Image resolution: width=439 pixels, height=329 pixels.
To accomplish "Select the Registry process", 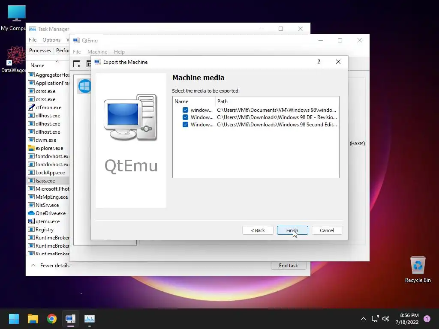I will pyautogui.click(x=48, y=230).
